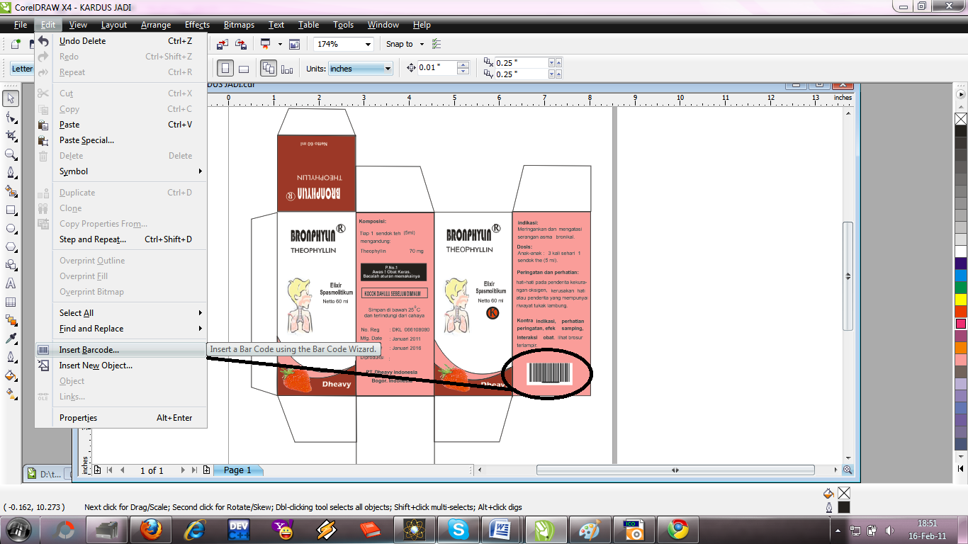This screenshot has height=544, width=968.
Task: Switch to the Page 1 tab
Action: click(238, 470)
